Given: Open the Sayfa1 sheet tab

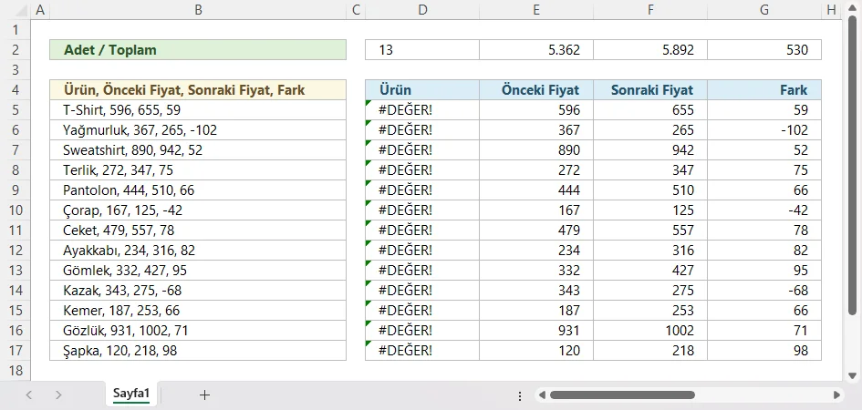Looking at the screenshot, I should click(131, 394).
